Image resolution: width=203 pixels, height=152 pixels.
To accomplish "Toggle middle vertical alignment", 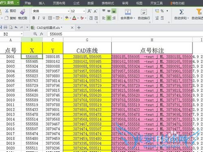I will [109, 11].
